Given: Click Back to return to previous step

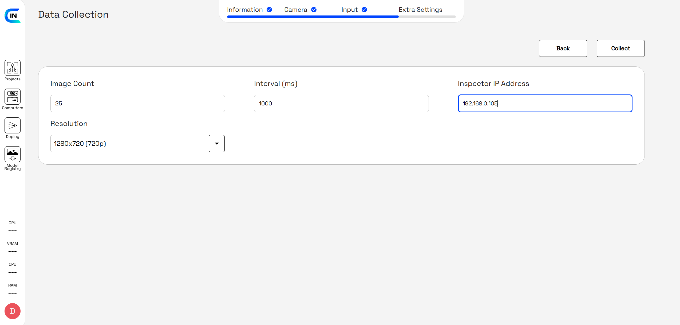Looking at the screenshot, I should (x=563, y=48).
